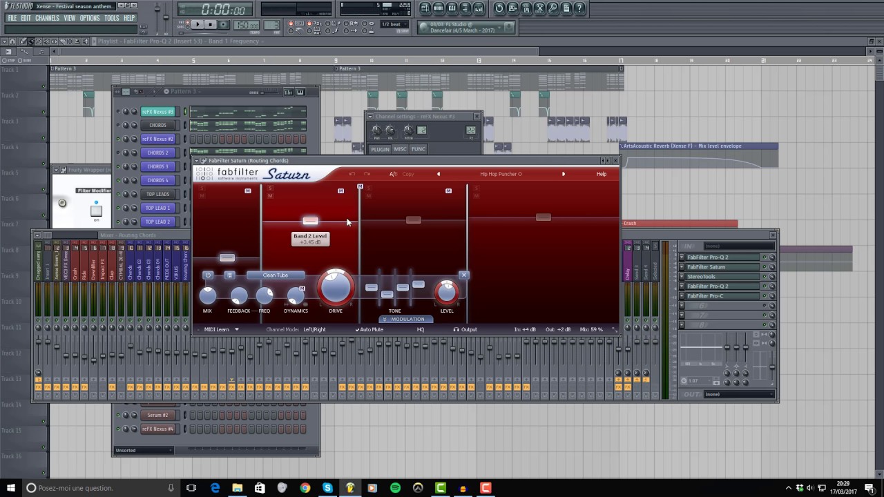884x497 pixels.
Task: Open the playlist view from top toolbar
Action: (425, 8)
